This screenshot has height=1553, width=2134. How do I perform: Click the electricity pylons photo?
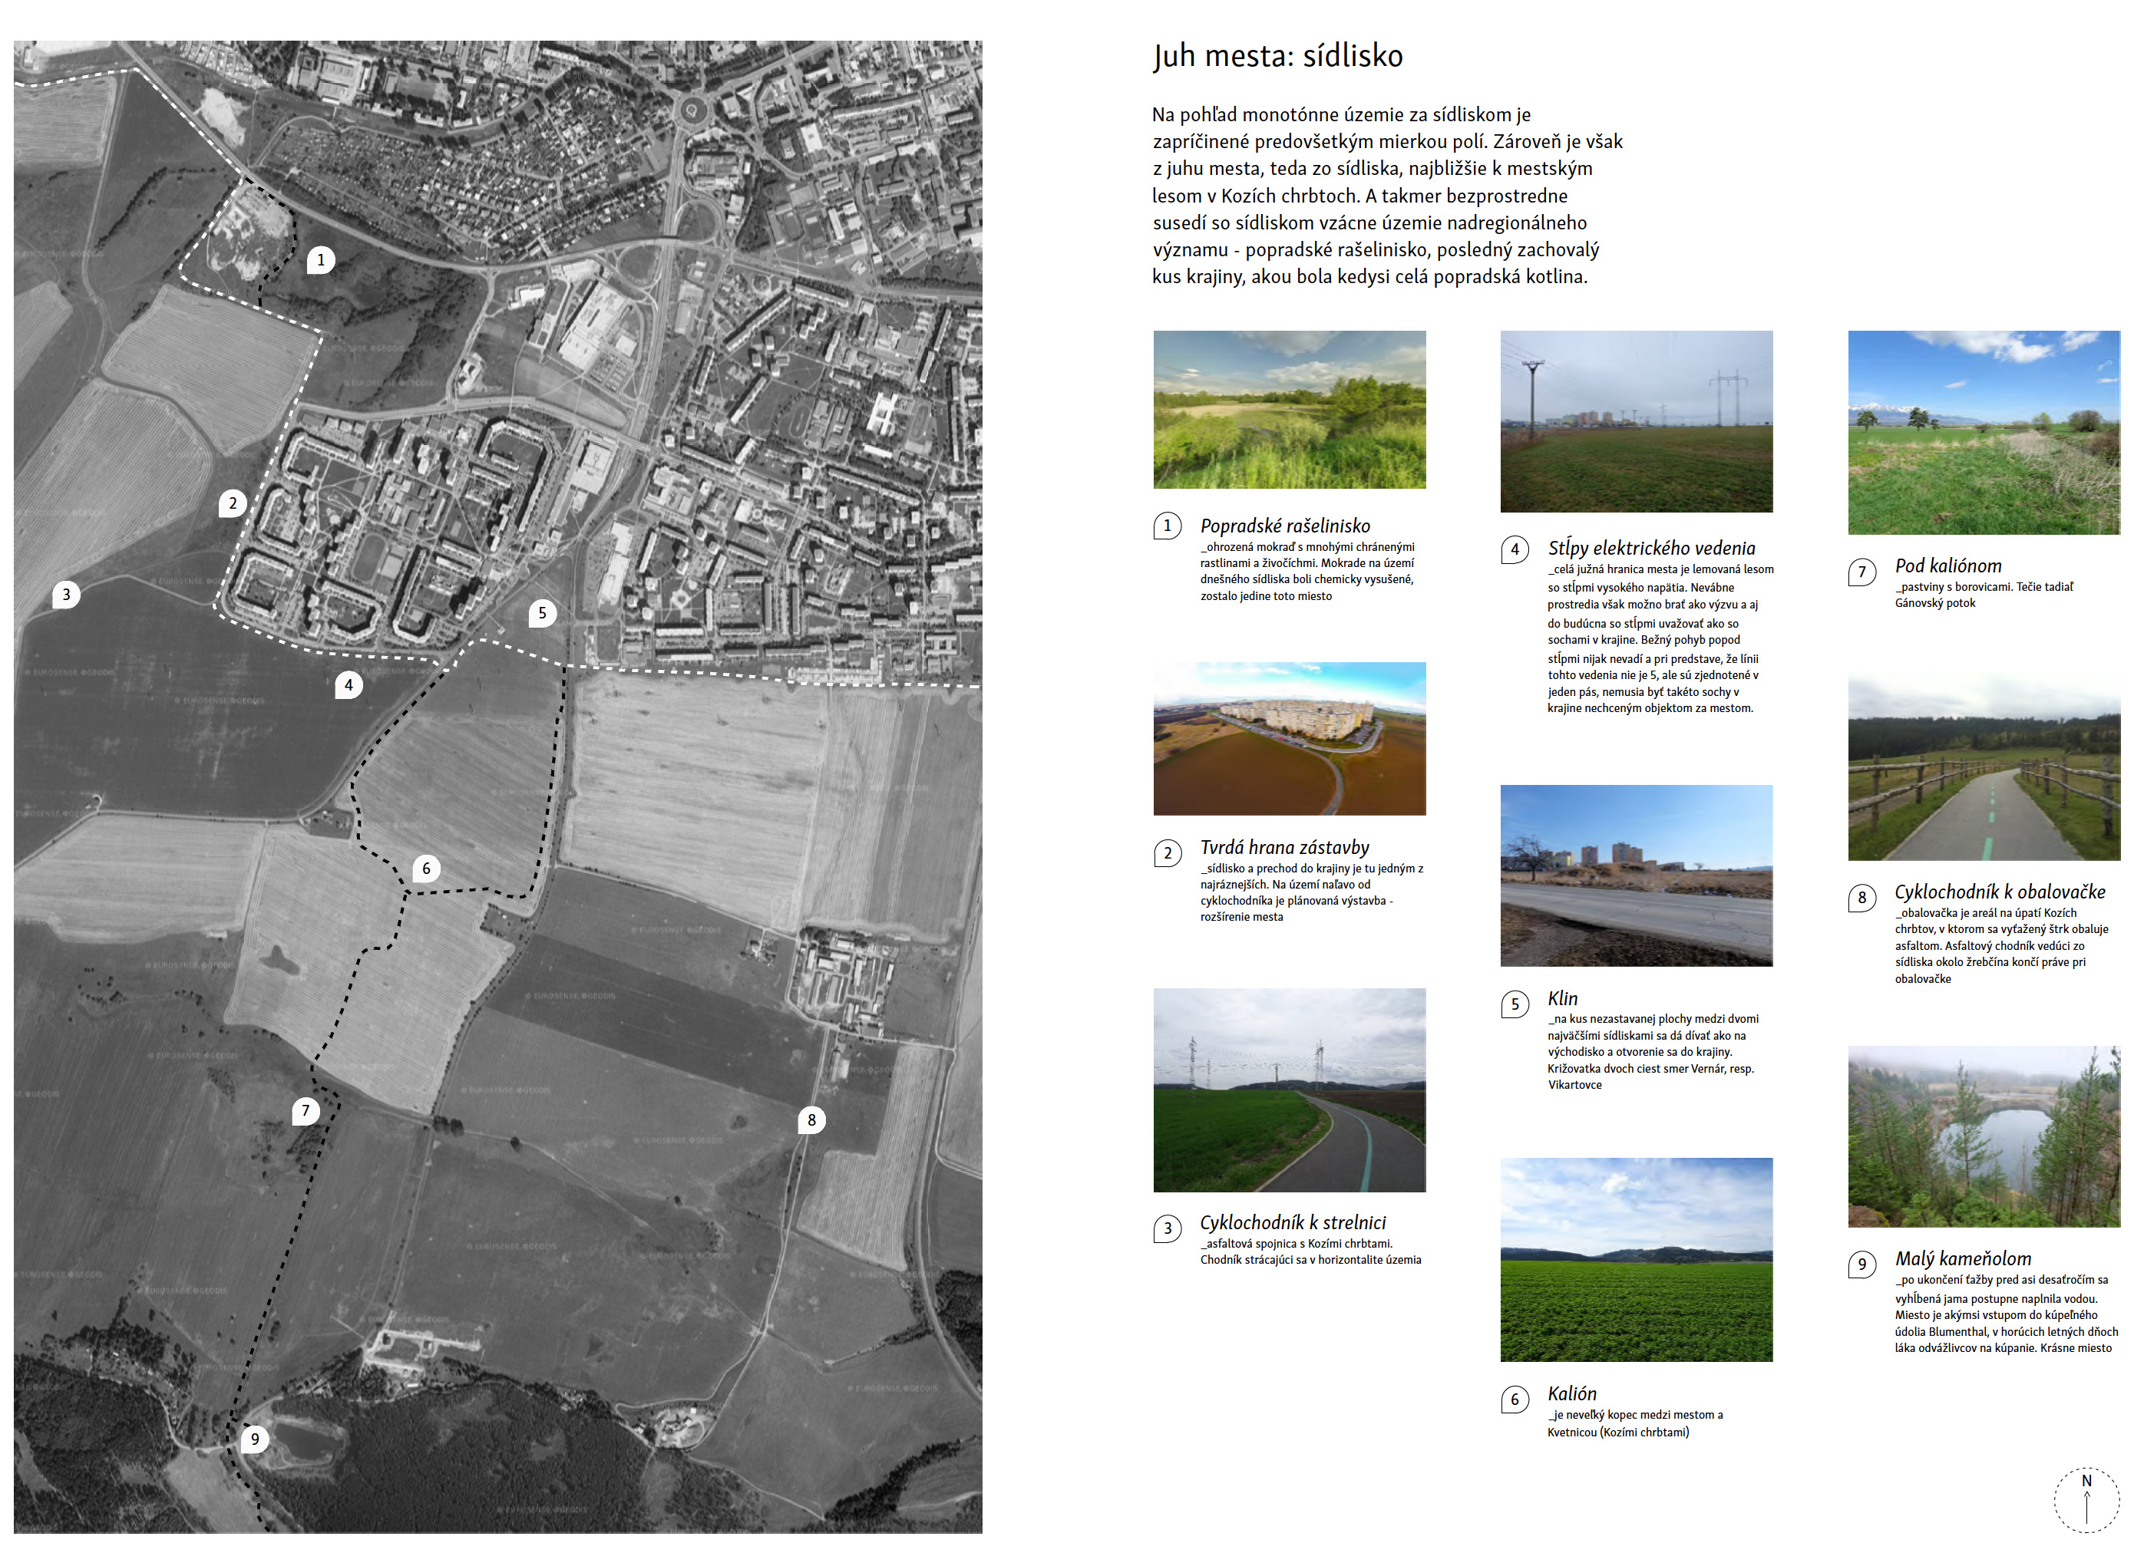(1637, 421)
